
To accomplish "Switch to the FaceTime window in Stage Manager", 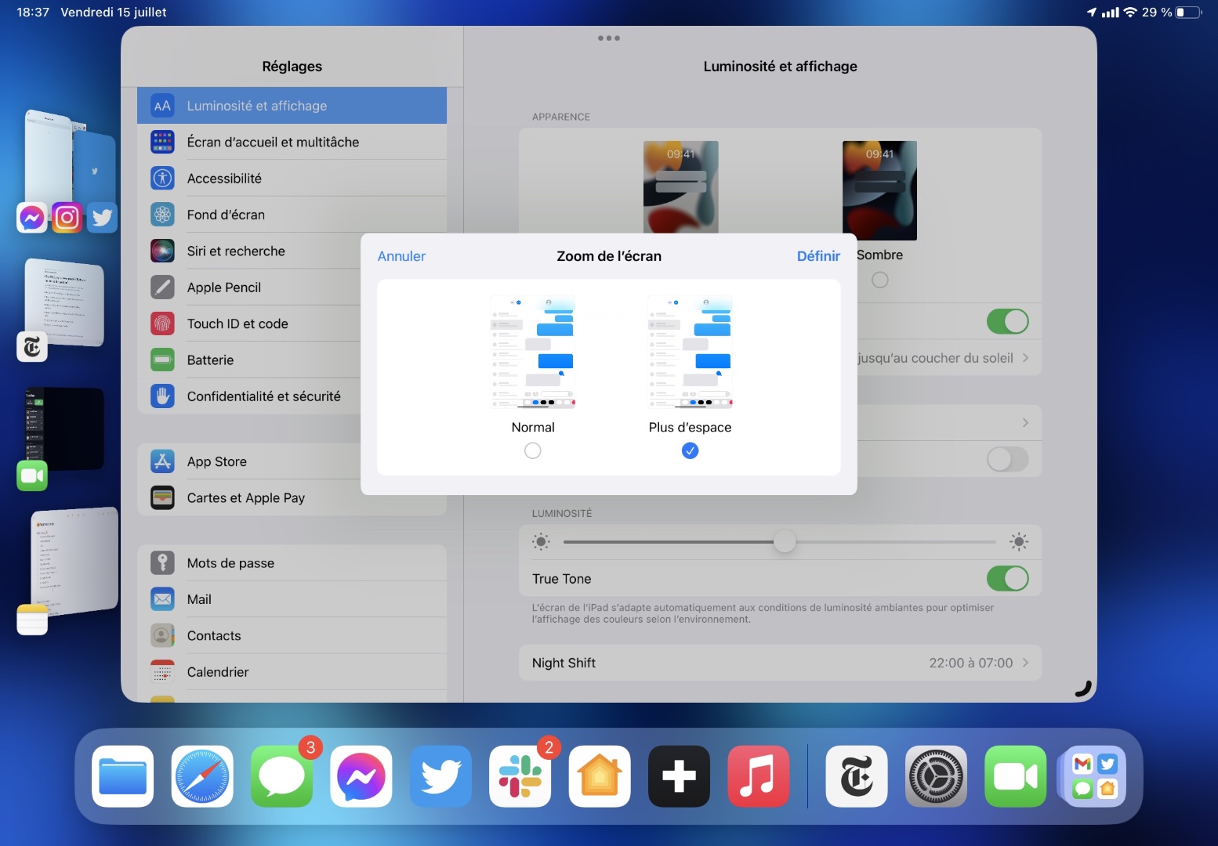I will [x=63, y=428].
